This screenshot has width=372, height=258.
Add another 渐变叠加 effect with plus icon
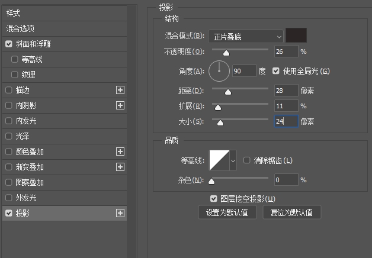120,167
